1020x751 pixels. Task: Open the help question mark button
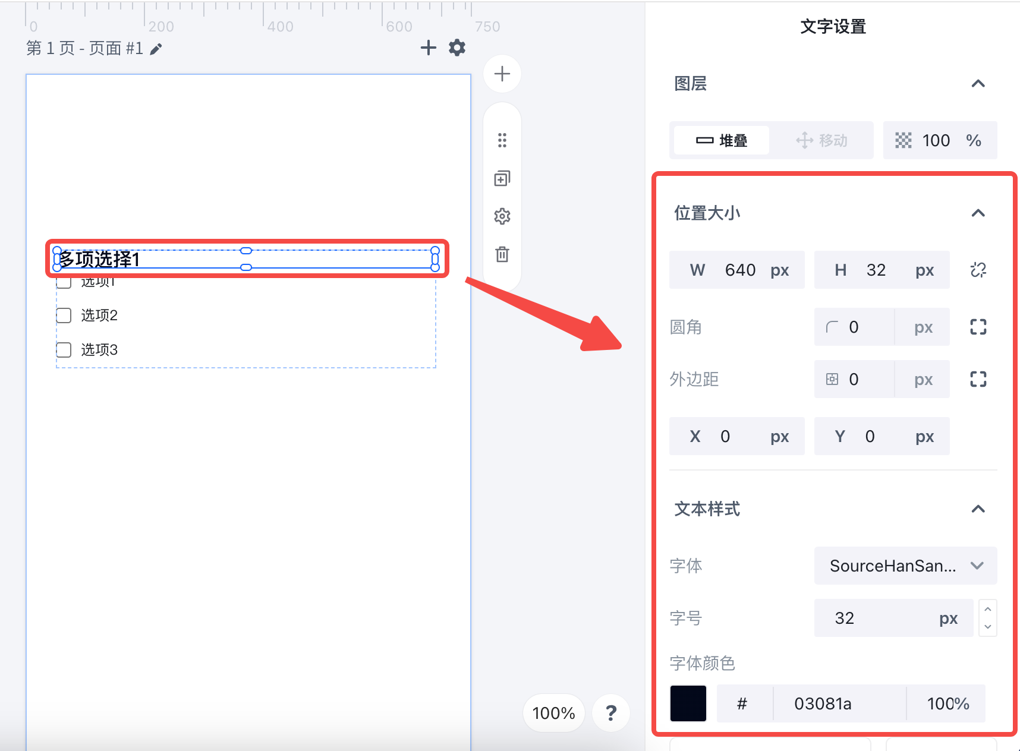(611, 713)
